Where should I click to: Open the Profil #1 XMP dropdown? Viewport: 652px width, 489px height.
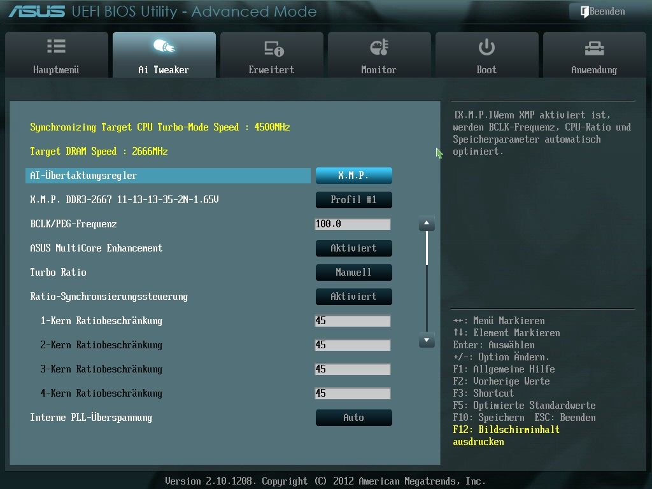tap(353, 199)
